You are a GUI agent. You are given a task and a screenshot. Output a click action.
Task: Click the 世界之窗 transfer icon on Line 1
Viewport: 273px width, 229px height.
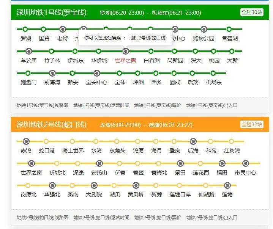(126, 51)
